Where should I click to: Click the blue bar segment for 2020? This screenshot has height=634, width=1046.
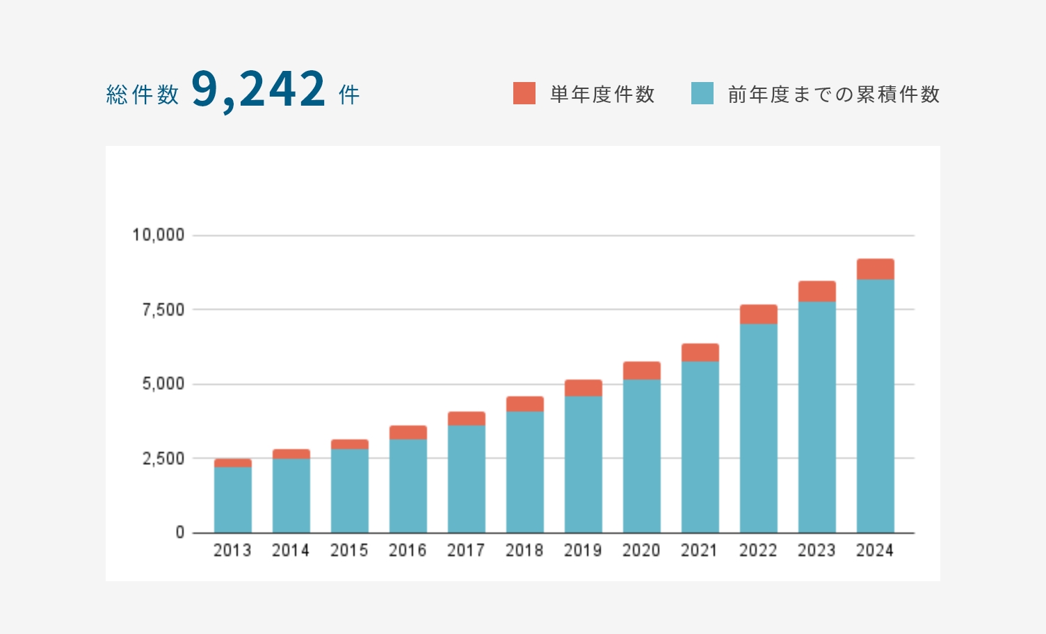click(642, 456)
